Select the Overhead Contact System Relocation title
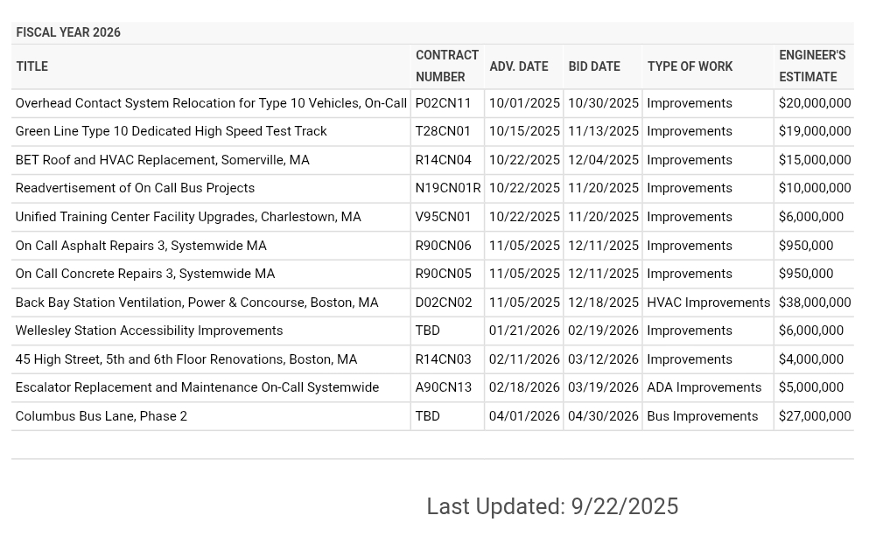Viewport: 869px width, 550px height. tap(211, 103)
